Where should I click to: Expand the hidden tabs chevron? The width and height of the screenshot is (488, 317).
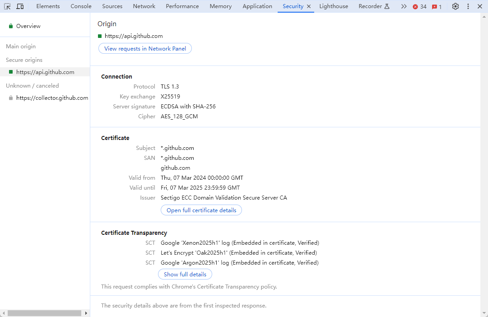point(404,6)
